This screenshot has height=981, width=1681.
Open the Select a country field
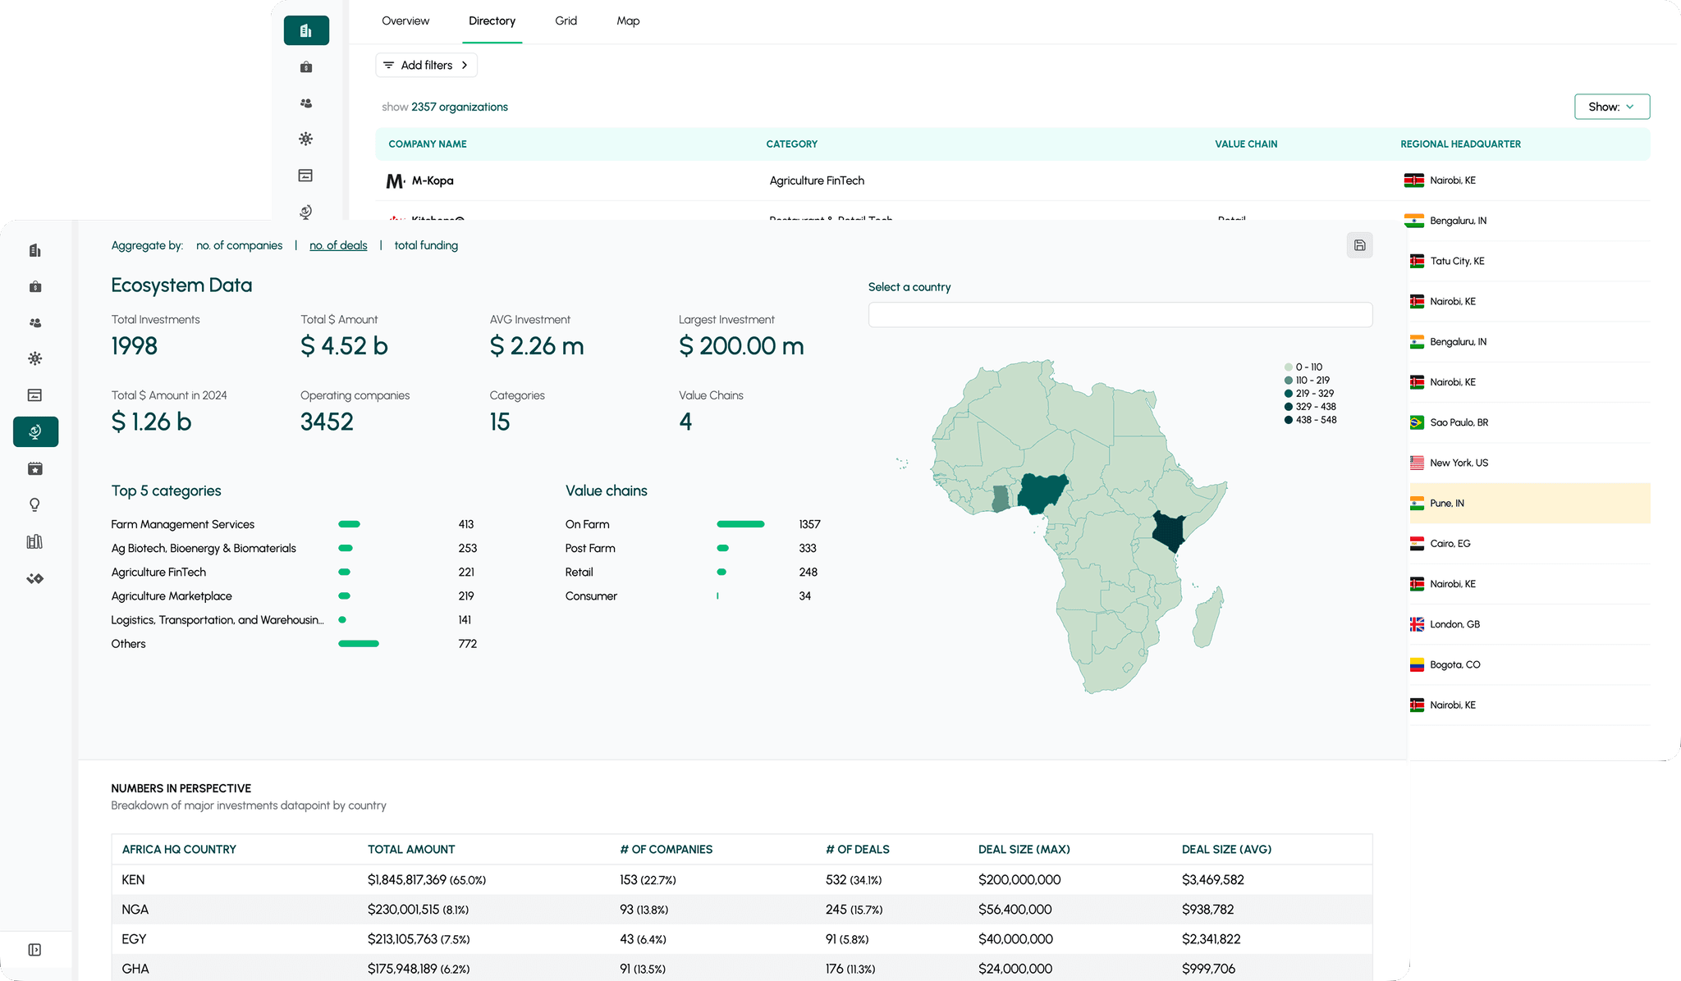(1120, 314)
